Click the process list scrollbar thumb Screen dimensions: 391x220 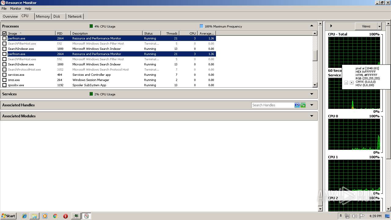[315, 55]
